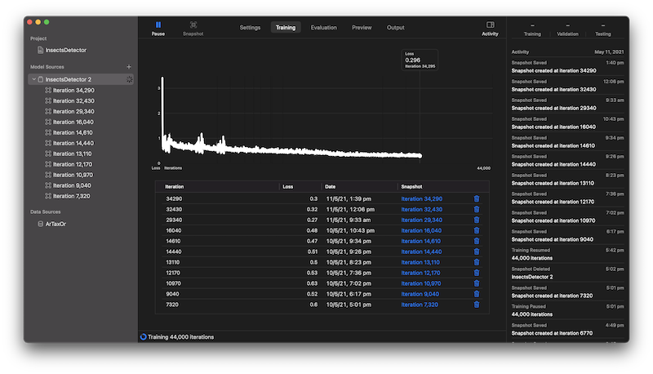This screenshot has width=653, height=374.
Task: Pause the training session
Action: (158, 27)
